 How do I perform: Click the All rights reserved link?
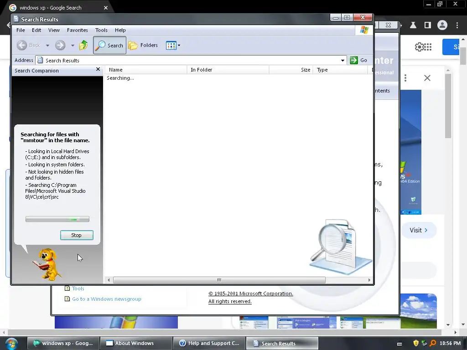point(230,301)
